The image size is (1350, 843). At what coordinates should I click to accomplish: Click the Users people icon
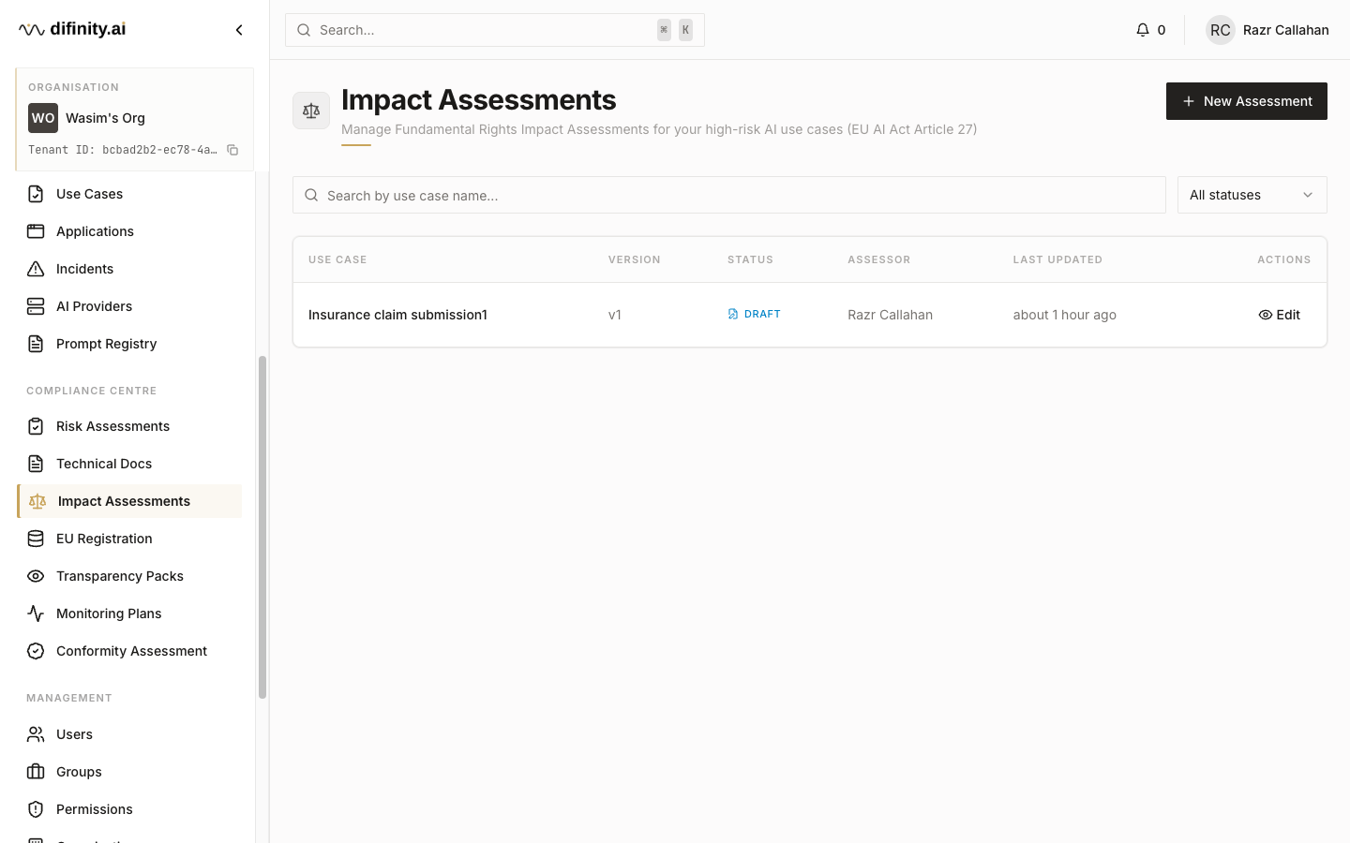point(36,734)
